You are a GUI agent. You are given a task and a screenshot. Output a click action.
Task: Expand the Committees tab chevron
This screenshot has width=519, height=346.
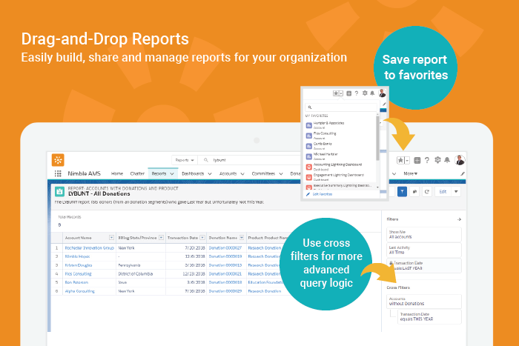281,173
